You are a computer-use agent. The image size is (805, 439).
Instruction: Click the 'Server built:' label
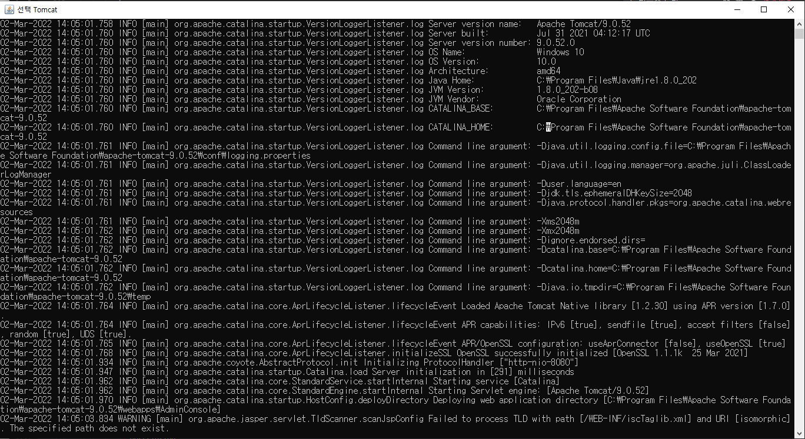point(458,33)
